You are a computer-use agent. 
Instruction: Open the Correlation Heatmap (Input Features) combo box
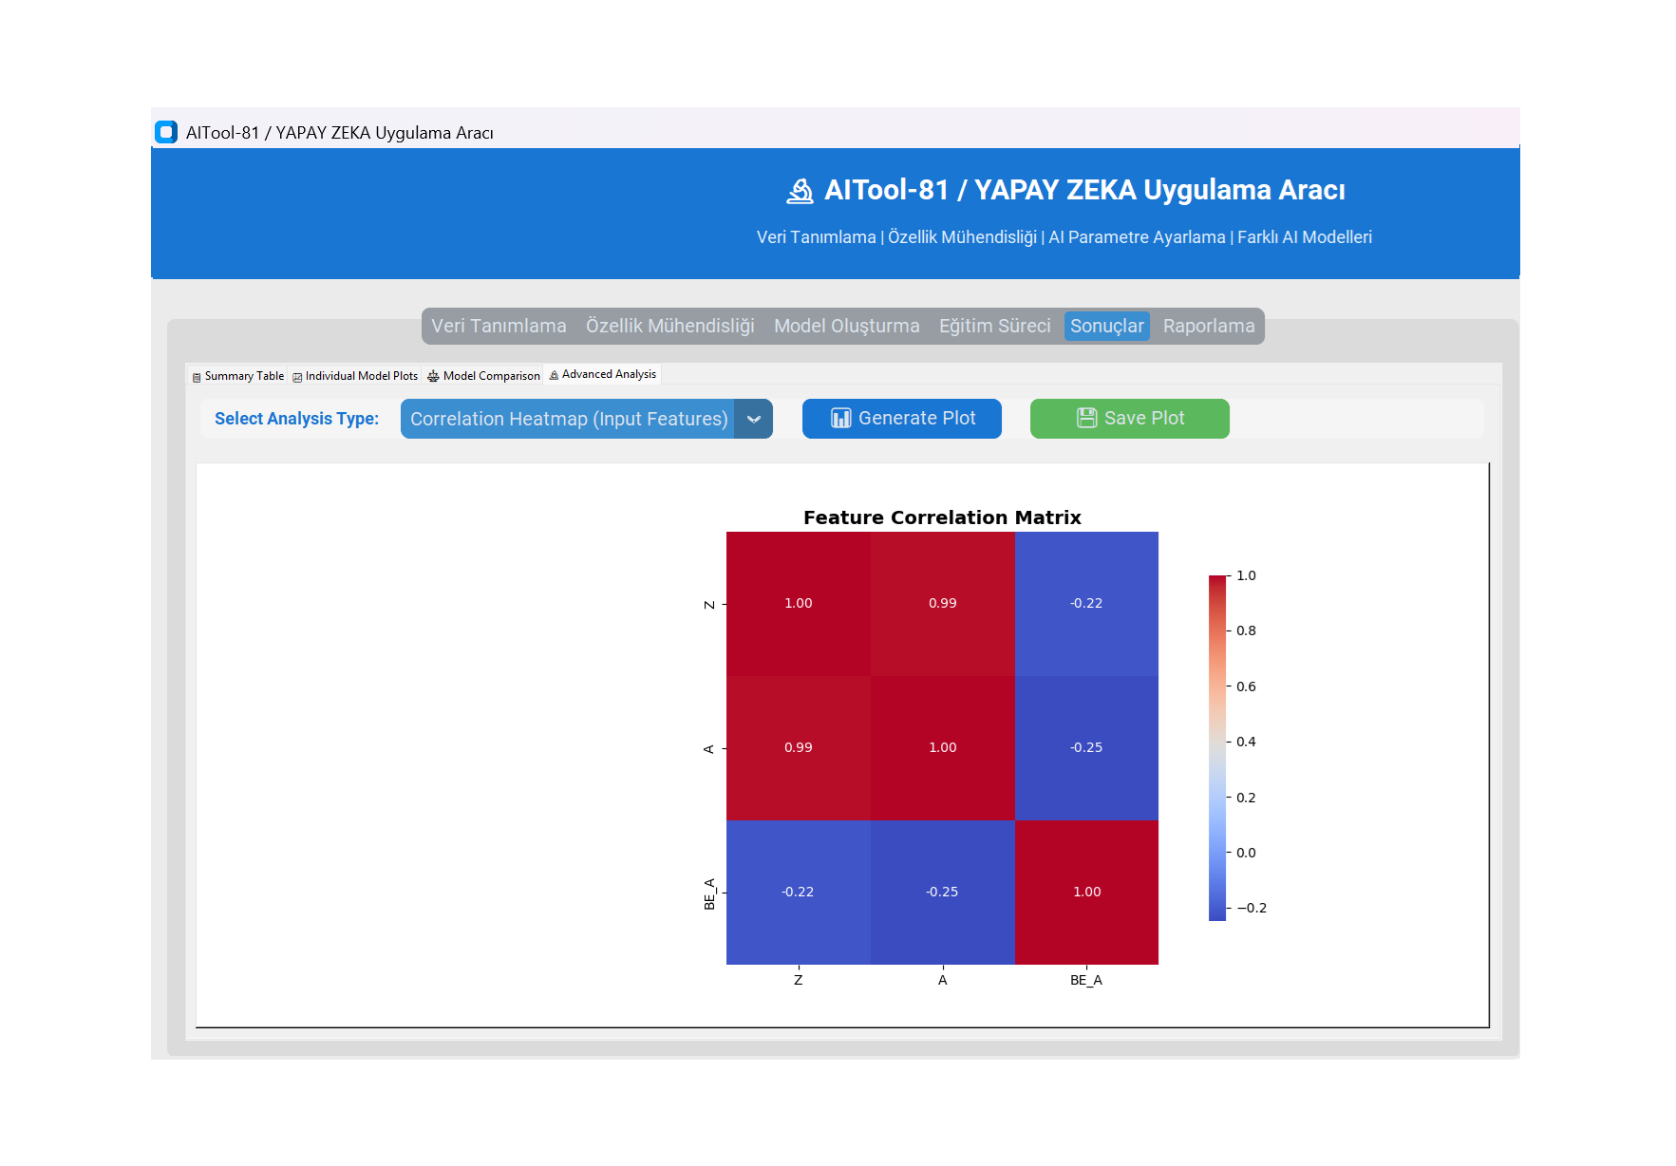587,419
